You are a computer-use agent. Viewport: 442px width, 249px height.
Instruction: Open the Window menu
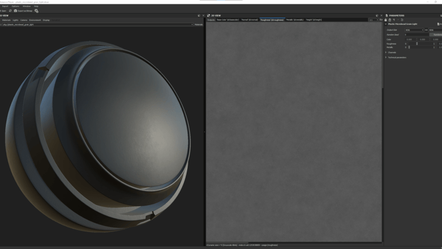(27, 6)
